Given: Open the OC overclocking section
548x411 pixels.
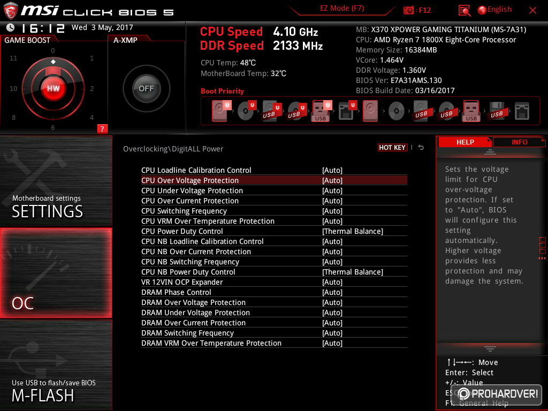Looking at the screenshot, I should coord(56,273).
